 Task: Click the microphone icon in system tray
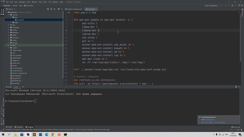coord(217,134)
